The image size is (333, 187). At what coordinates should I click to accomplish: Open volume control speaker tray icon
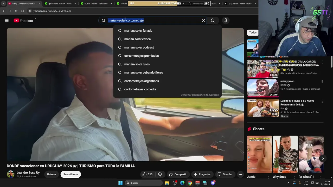317,183
